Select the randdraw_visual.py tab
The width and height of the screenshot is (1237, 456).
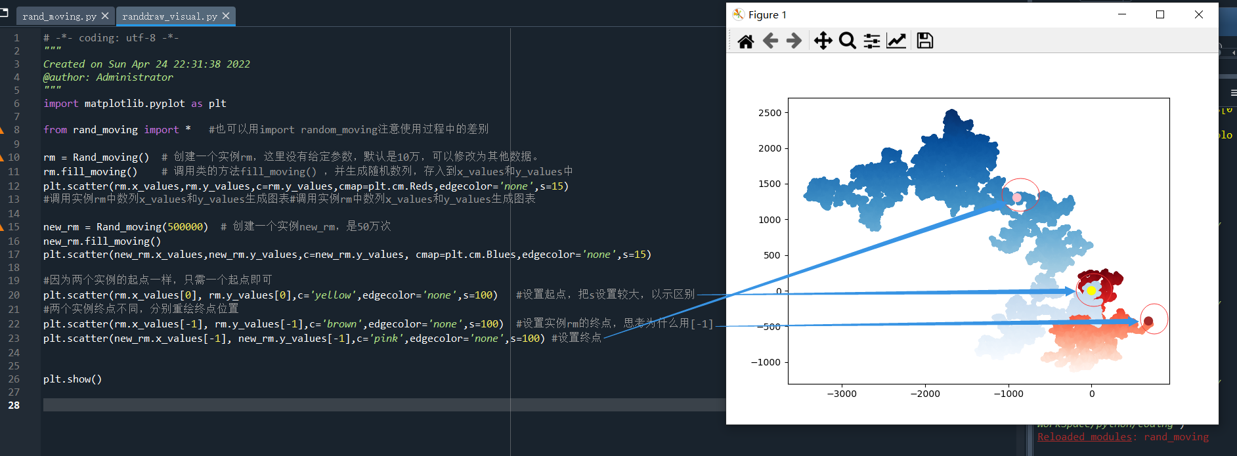click(x=169, y=16)
